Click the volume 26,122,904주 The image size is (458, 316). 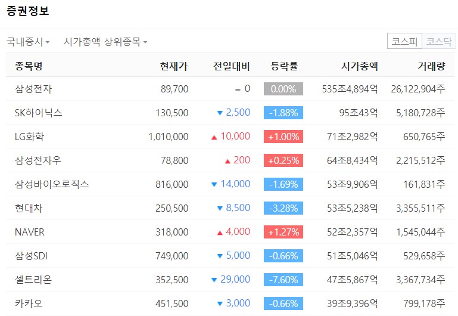click(418, 89)
